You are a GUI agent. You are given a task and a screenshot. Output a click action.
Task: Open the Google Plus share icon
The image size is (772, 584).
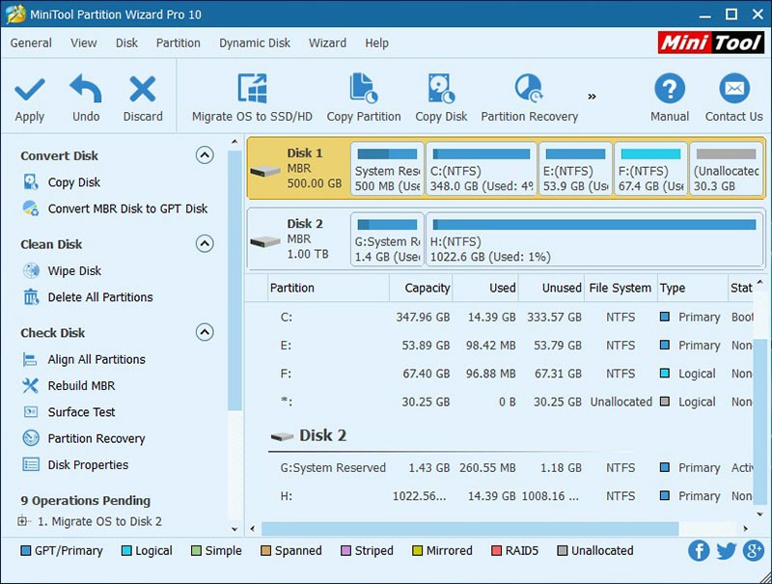click(x=754, y=551)
